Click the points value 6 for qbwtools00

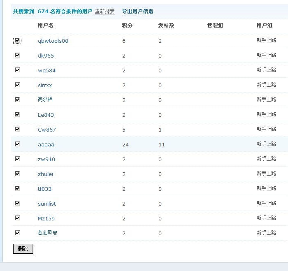coord(124,41)
